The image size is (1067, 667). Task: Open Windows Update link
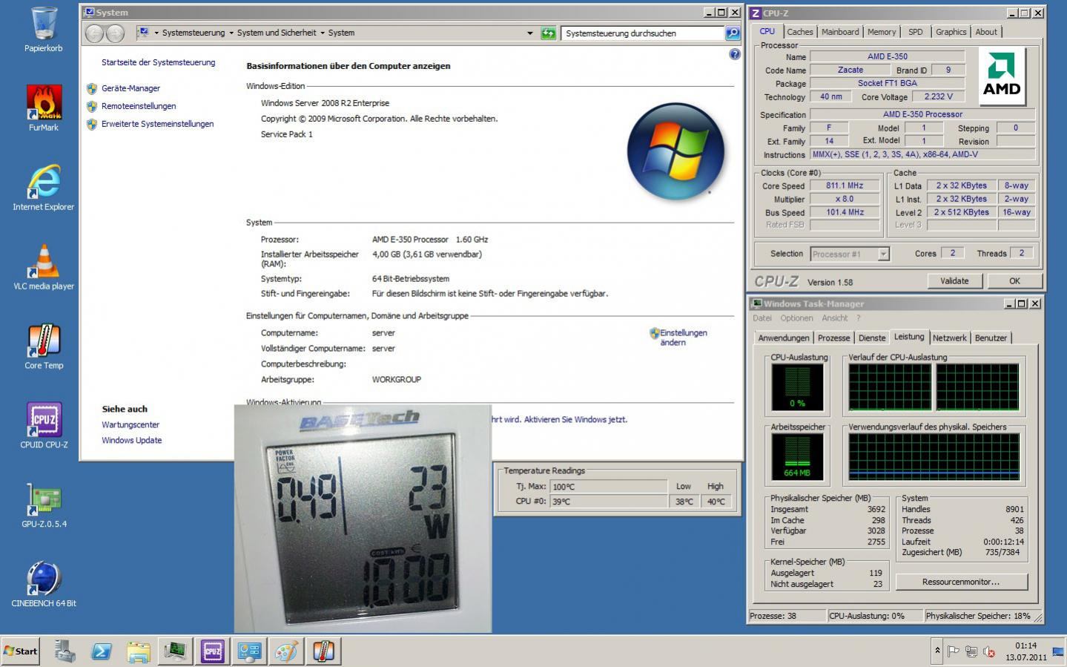point(132,440)
